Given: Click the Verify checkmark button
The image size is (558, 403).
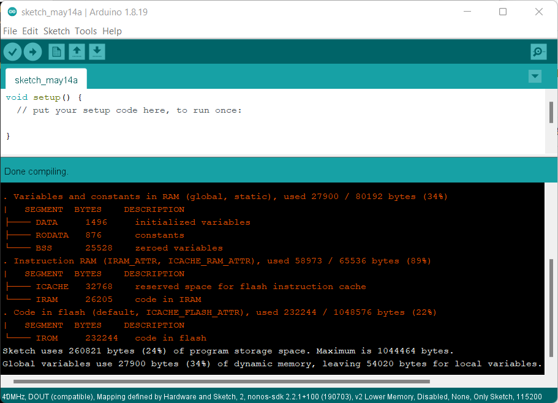Looking at the screenshot, I should pos(12,52).
